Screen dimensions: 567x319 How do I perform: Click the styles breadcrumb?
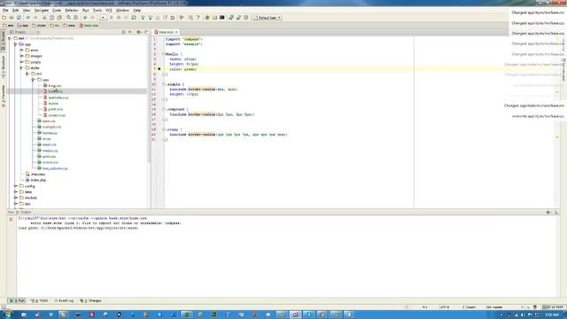pyautogui.click(x=39, y=26)
